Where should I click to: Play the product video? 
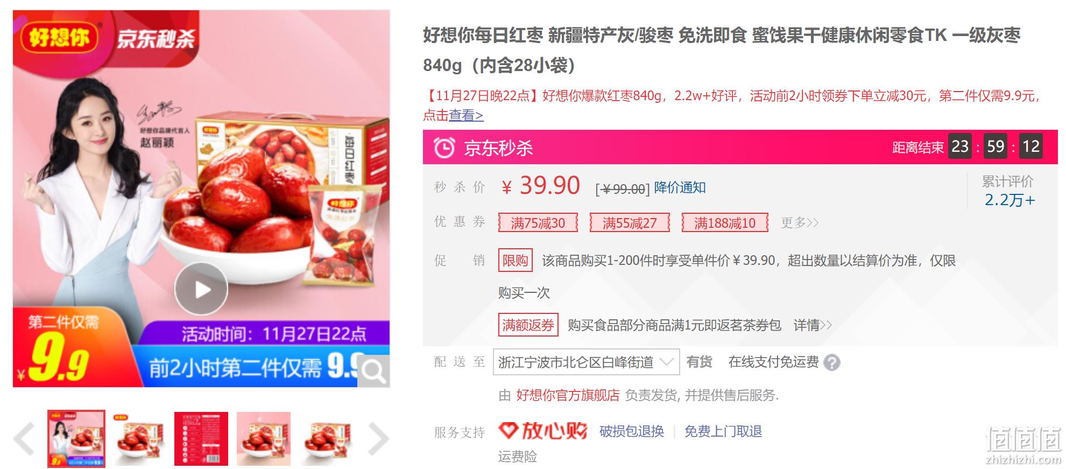(201, 289)
